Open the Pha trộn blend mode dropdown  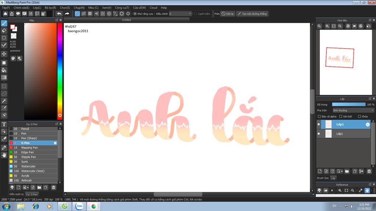[x=353, y=110]
